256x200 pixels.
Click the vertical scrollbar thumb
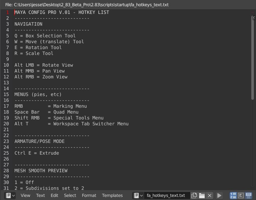pyautogui.click(x=253, y=57)
